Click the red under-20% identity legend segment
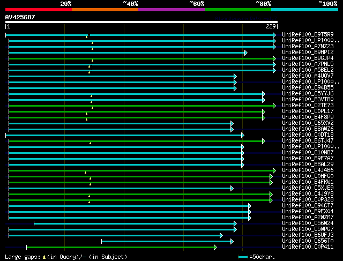The image size is (343, 261). [x=39, y=10]
